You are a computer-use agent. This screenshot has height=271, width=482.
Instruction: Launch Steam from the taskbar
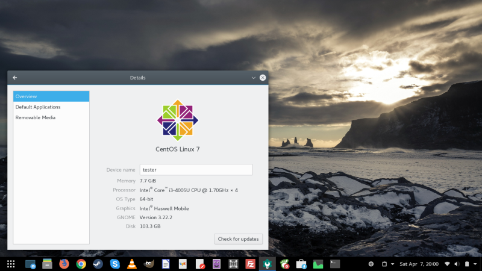[x=98, y=264]
